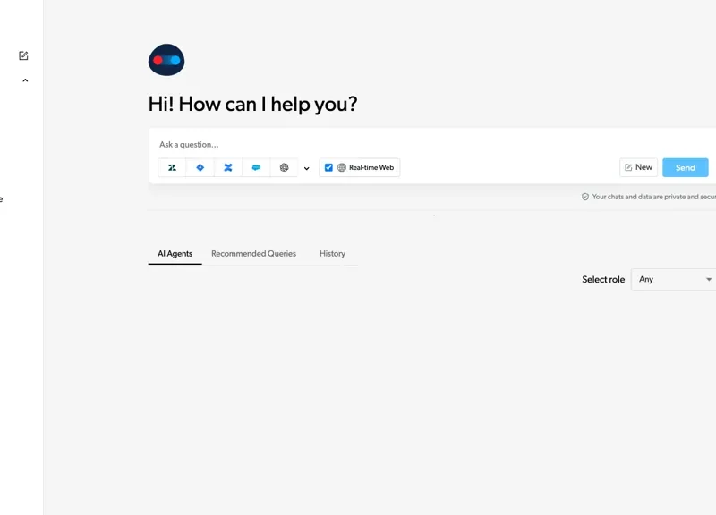
Task: Click the assistant robot avatar logo
Action: [x=166, y=60]
